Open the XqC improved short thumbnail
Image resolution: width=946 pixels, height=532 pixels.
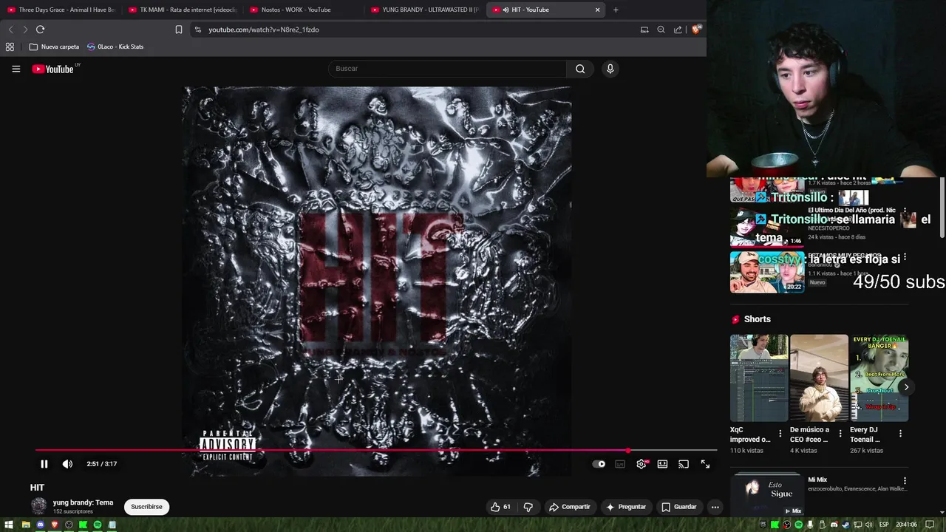[x=759, y=378]
